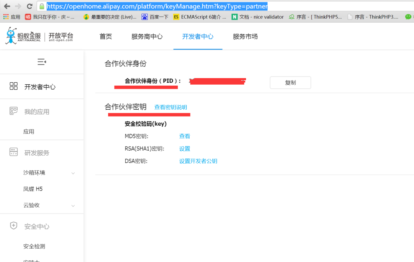
Task: Open the ThinkPHP5 序言 bookmark
Action: [x=315, y=17]
